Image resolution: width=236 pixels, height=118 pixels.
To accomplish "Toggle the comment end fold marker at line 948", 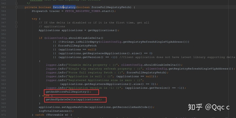I will pyautogui.click(x=16, y=26).
